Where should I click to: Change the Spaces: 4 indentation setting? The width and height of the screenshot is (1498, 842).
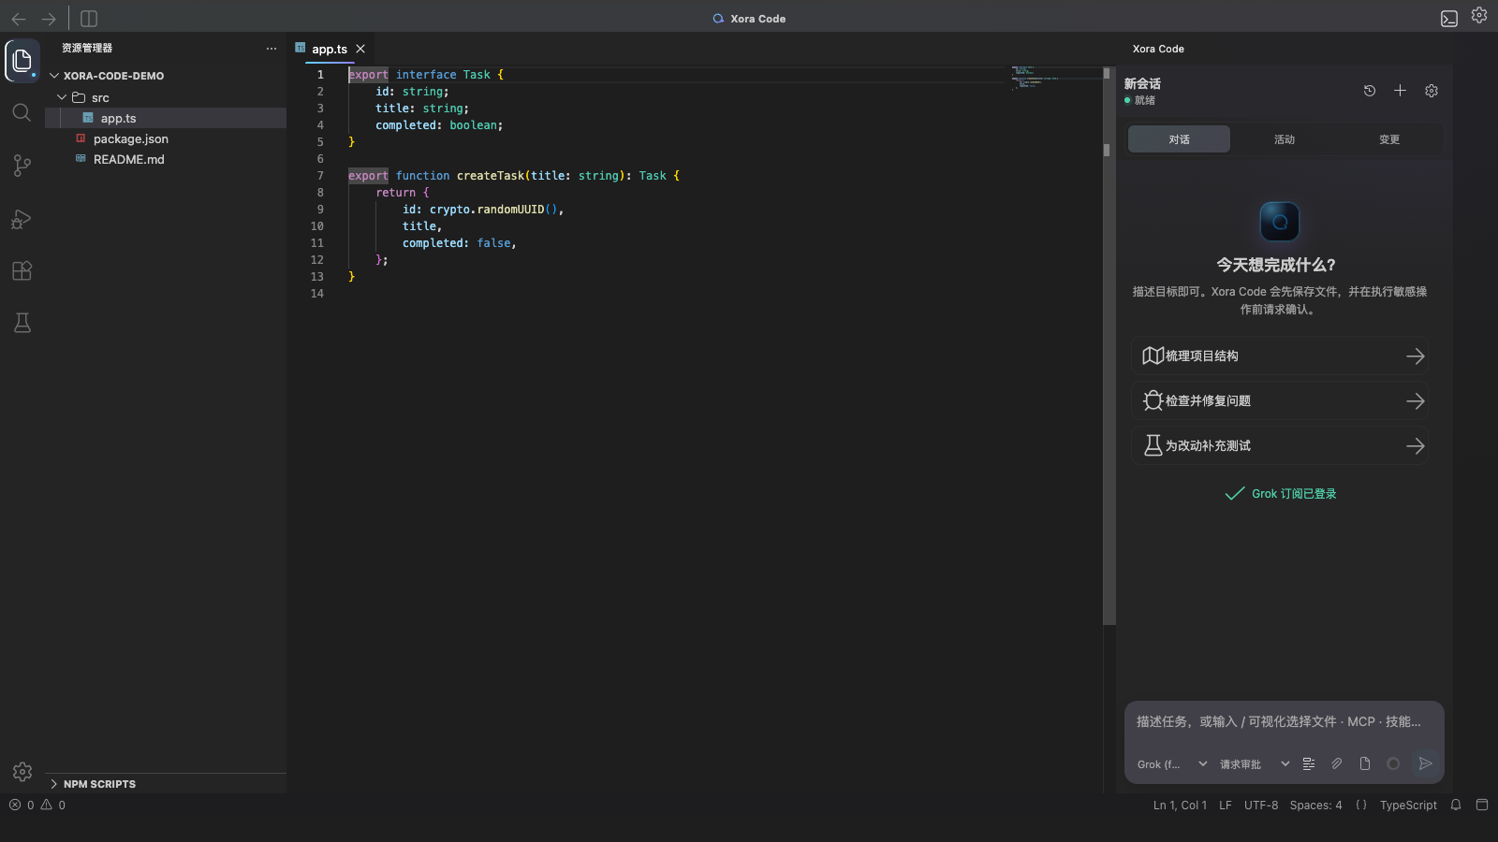click(x=1315, y=806)
